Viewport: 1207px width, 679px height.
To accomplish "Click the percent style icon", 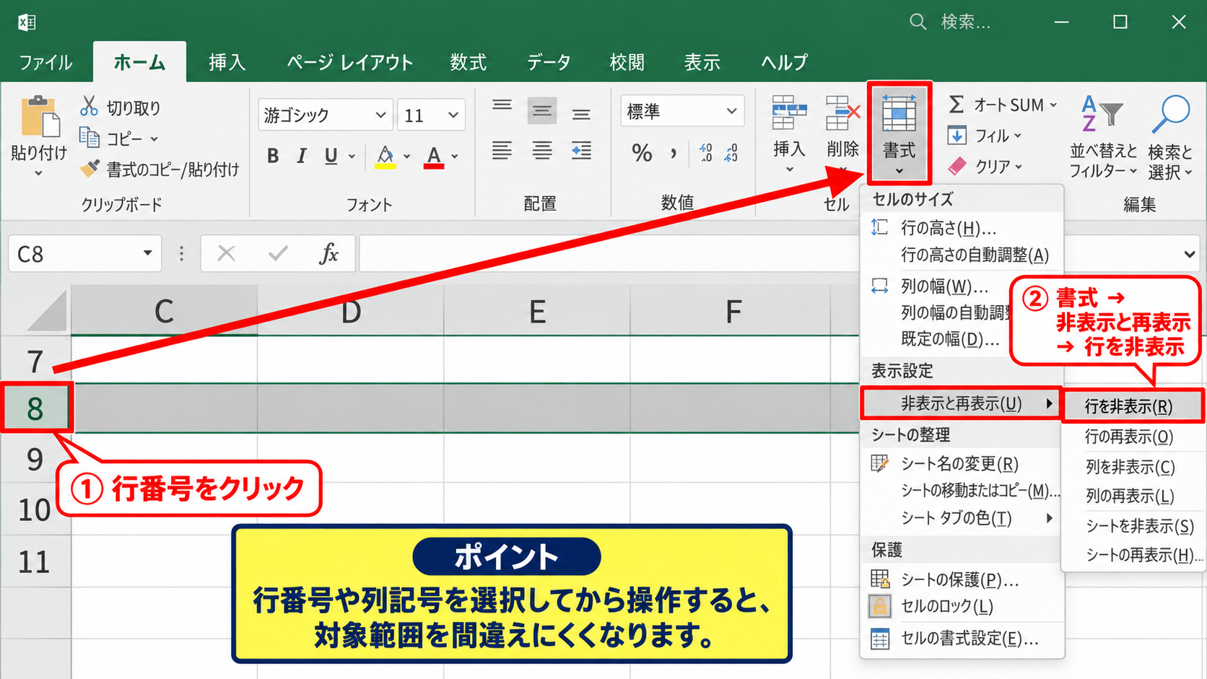I will coord(642,152).
